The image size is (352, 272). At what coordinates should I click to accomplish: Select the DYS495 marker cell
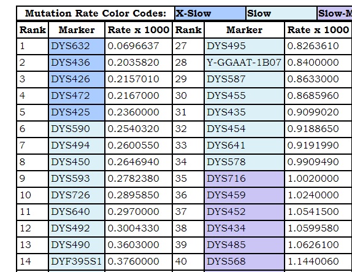coord(244,46)
